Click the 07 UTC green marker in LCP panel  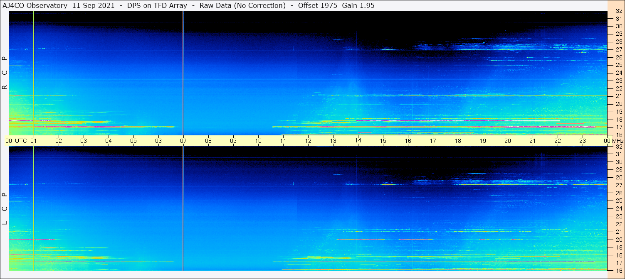pyautogui.click(x=183, y=208)
